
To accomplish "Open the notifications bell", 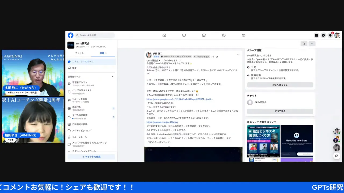I will click(x=331, y=35).
